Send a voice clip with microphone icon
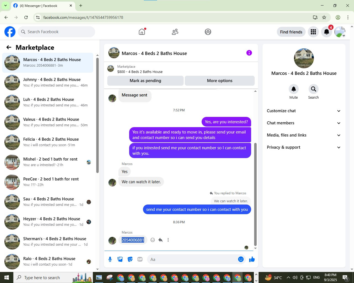The height and width of the screenshot is (283, 354). pos(110,259)
